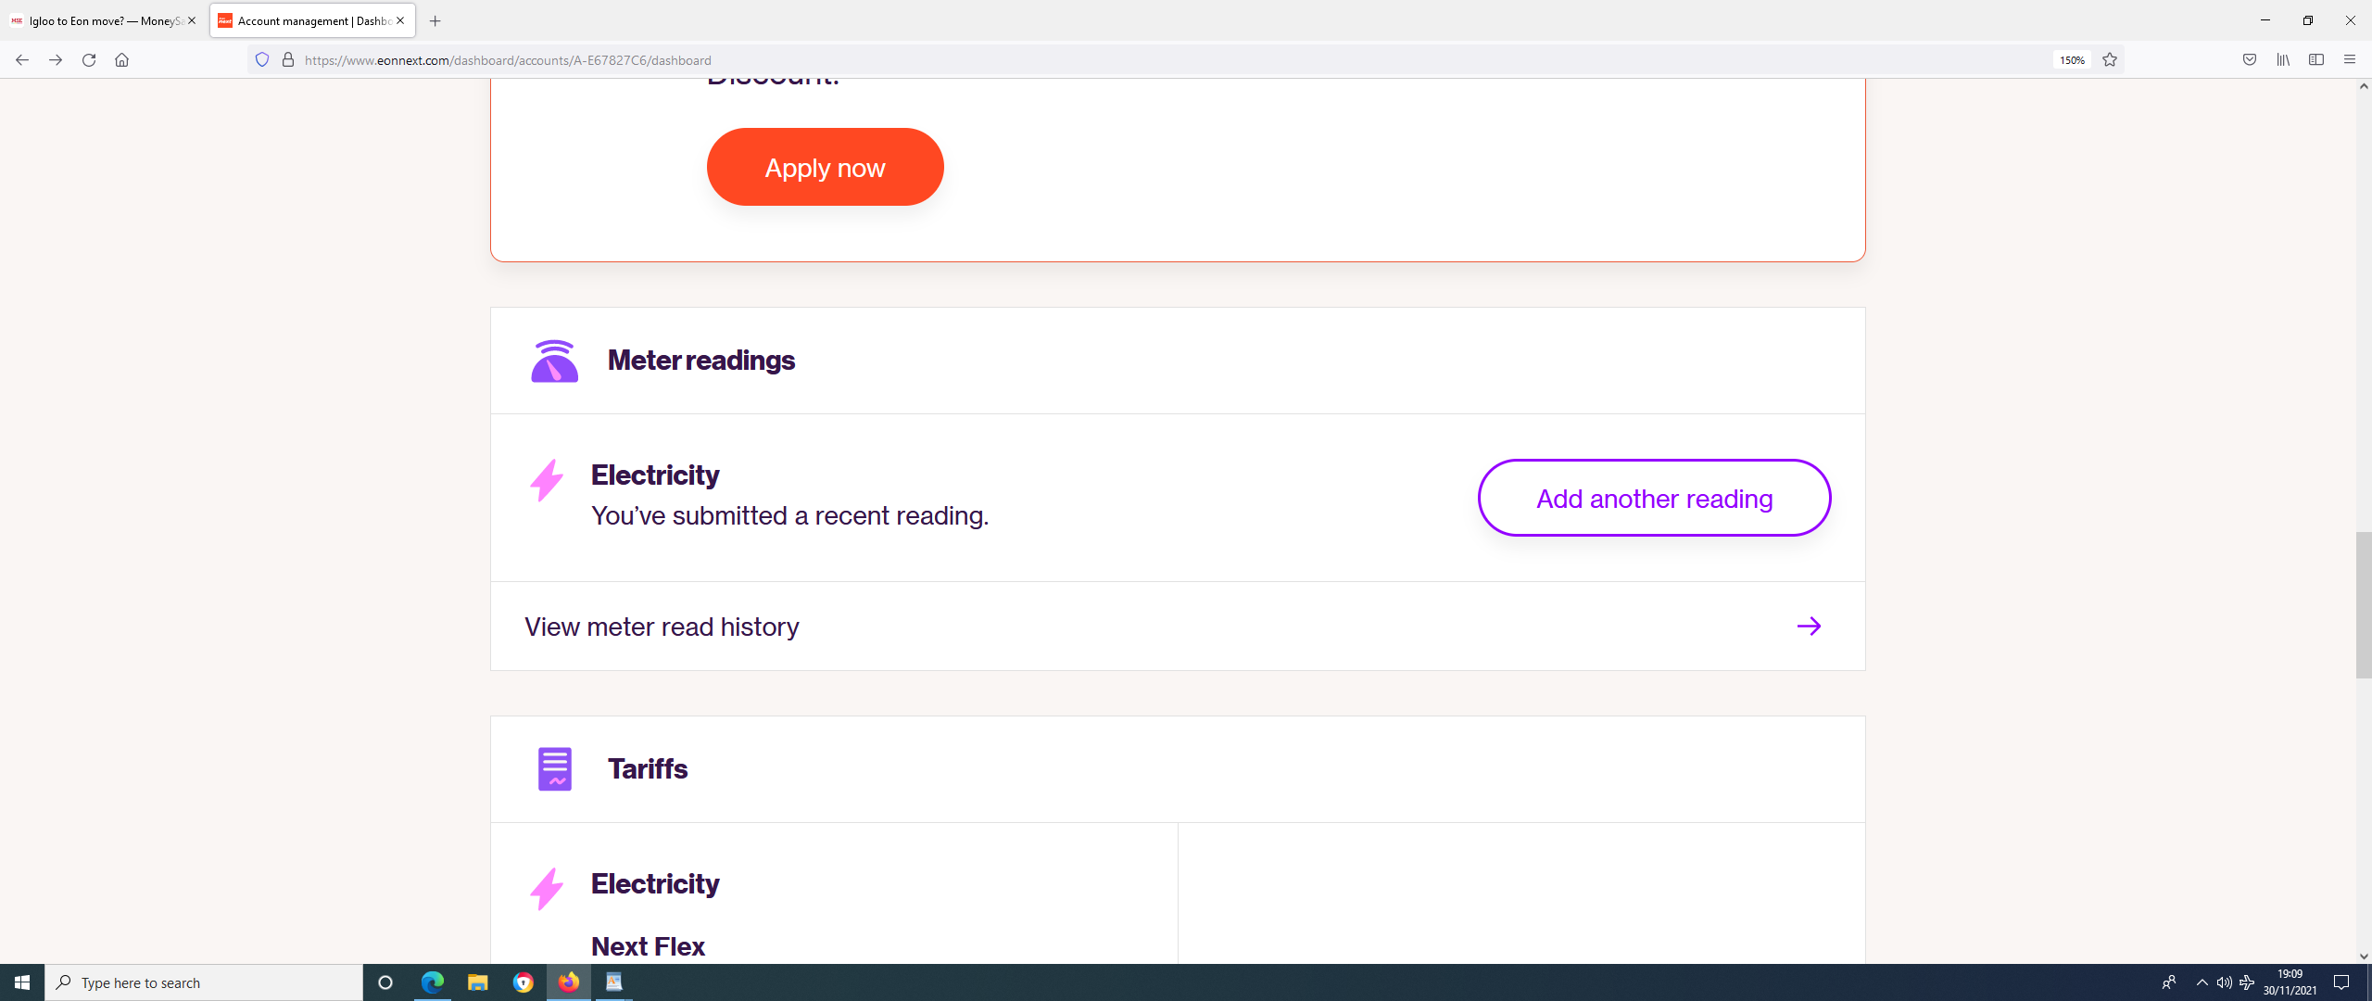Click the Firefox reload page icon
This screenshot has width=2372, height=1001.
coord(89,60)
